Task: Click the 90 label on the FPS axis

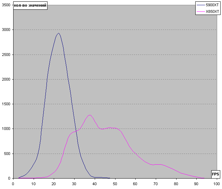Action: point(196,184)
